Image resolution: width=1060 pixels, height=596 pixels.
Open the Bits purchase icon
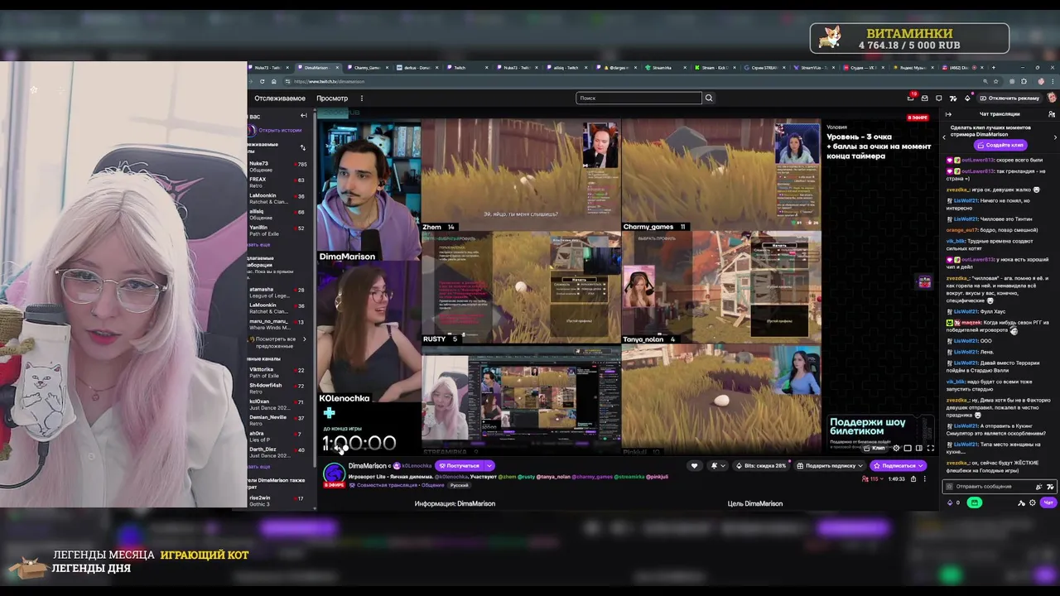[x=968, y=98]
